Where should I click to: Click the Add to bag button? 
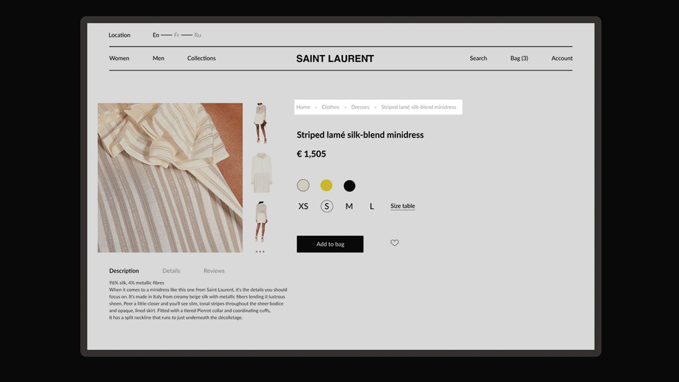pyautogui.click(x=330, y=244)
